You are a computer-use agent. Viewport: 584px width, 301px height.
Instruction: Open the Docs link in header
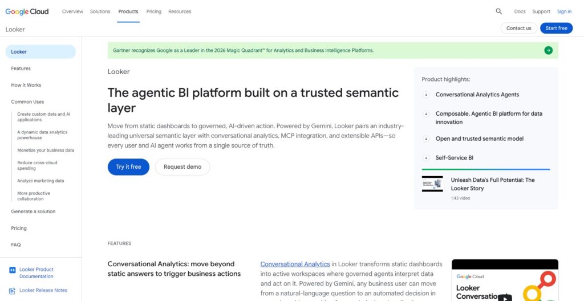click(520, 11)
